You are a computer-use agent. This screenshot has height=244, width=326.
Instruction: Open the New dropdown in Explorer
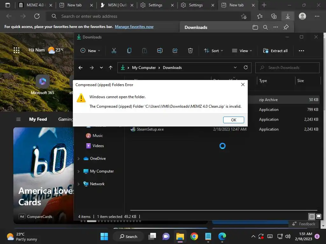(x=90, y=51)
